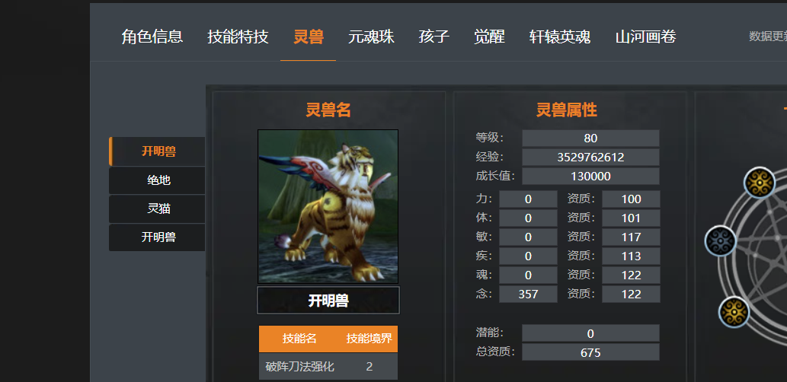Click the 技能名 table header
The image size is (787, 382).
(x=299, y=339)
